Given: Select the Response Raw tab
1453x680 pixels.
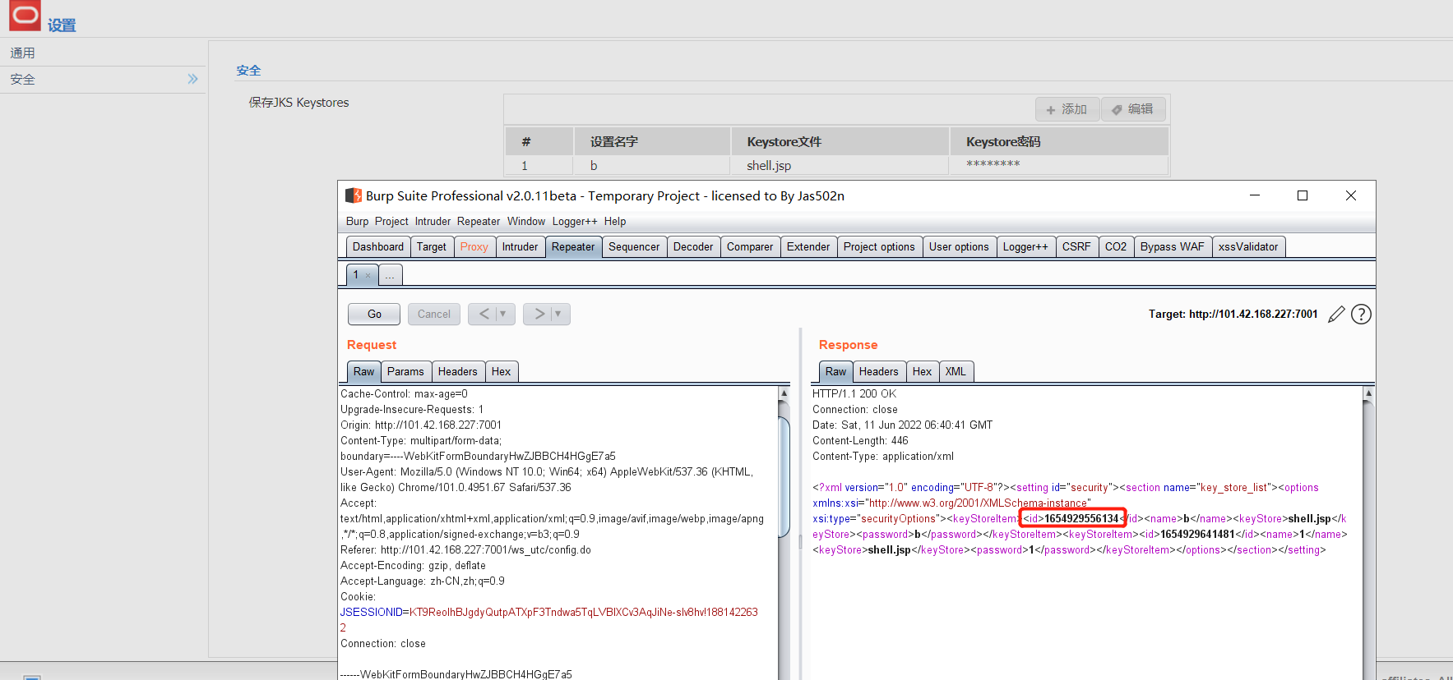Looking at the screenshot, I should pos(835,372).
